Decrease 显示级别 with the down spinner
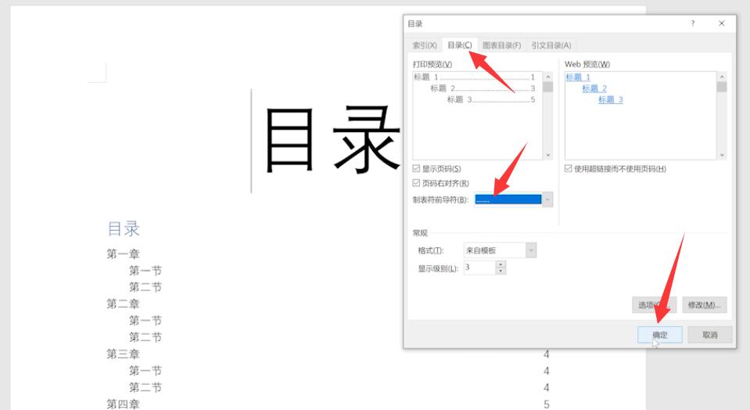The width and height of the screenshot is (750, 410). 501,272
